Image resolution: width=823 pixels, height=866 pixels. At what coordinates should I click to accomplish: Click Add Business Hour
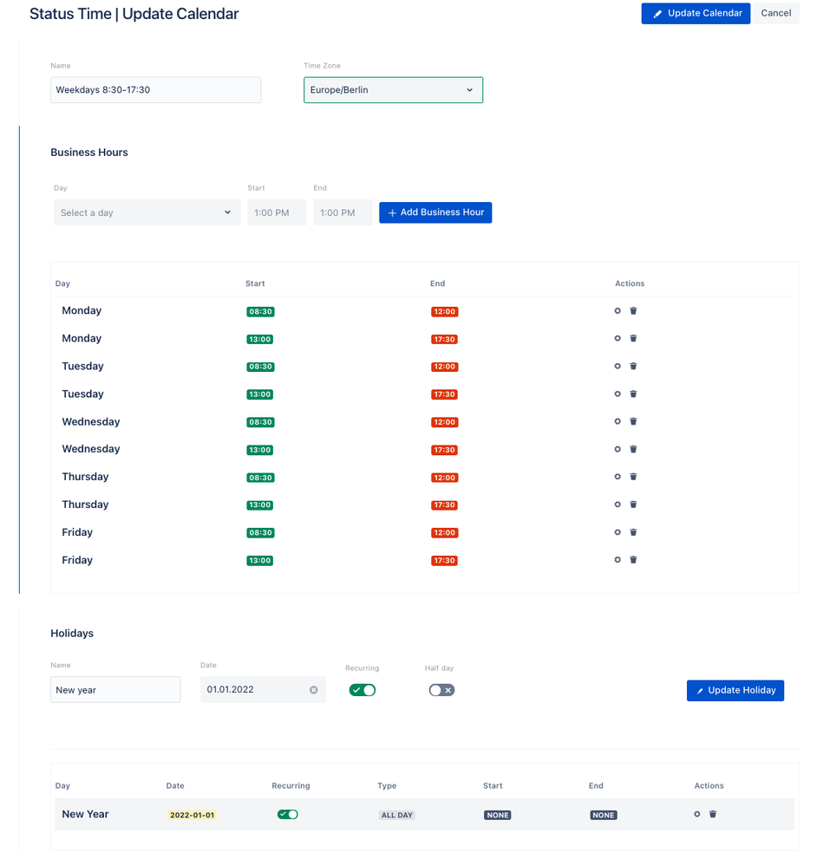[x=435, y=212]
